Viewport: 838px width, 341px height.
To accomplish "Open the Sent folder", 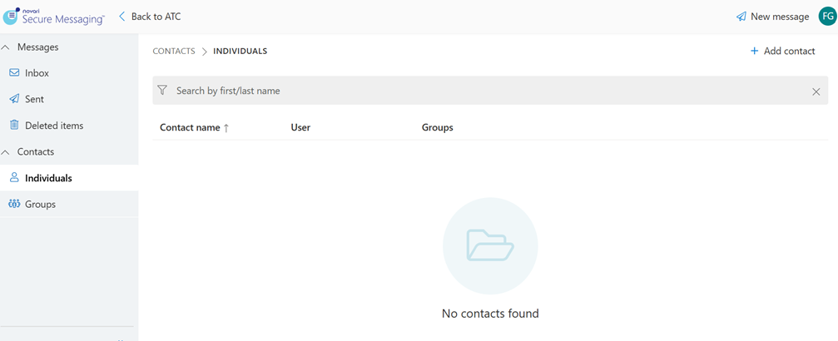I will coord(69,100).
